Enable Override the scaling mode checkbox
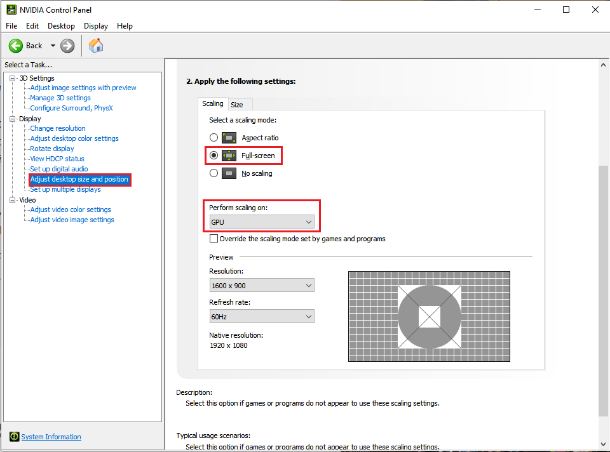The image size is (610, 452). 213,239
